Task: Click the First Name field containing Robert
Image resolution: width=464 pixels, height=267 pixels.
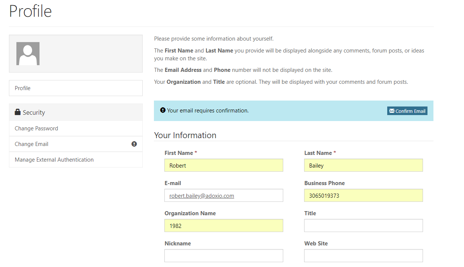Action: [224, 165]
